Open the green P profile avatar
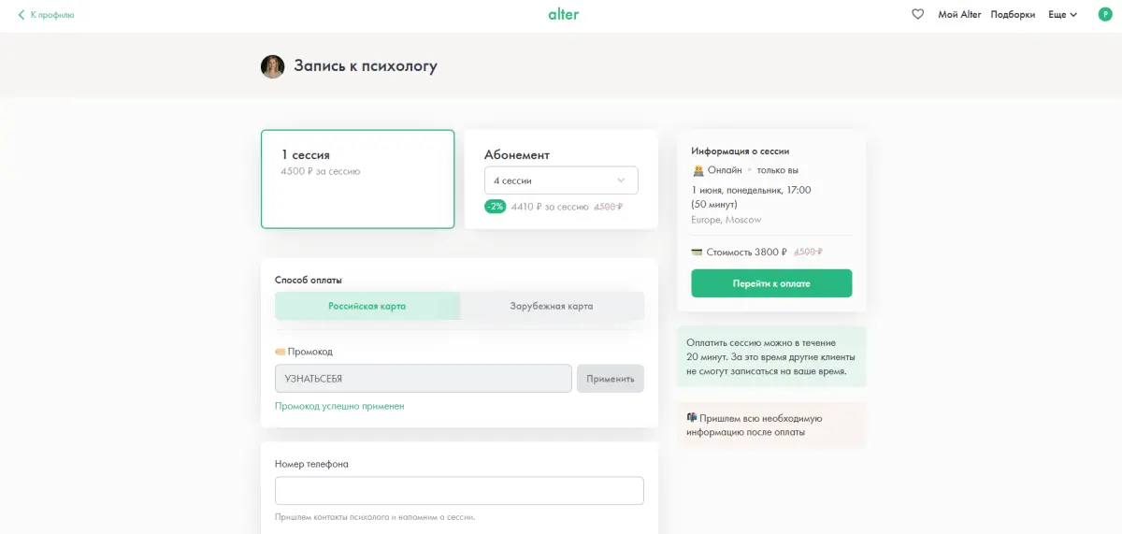Screen dimensions: 1122x534 tap(1104, 14)
